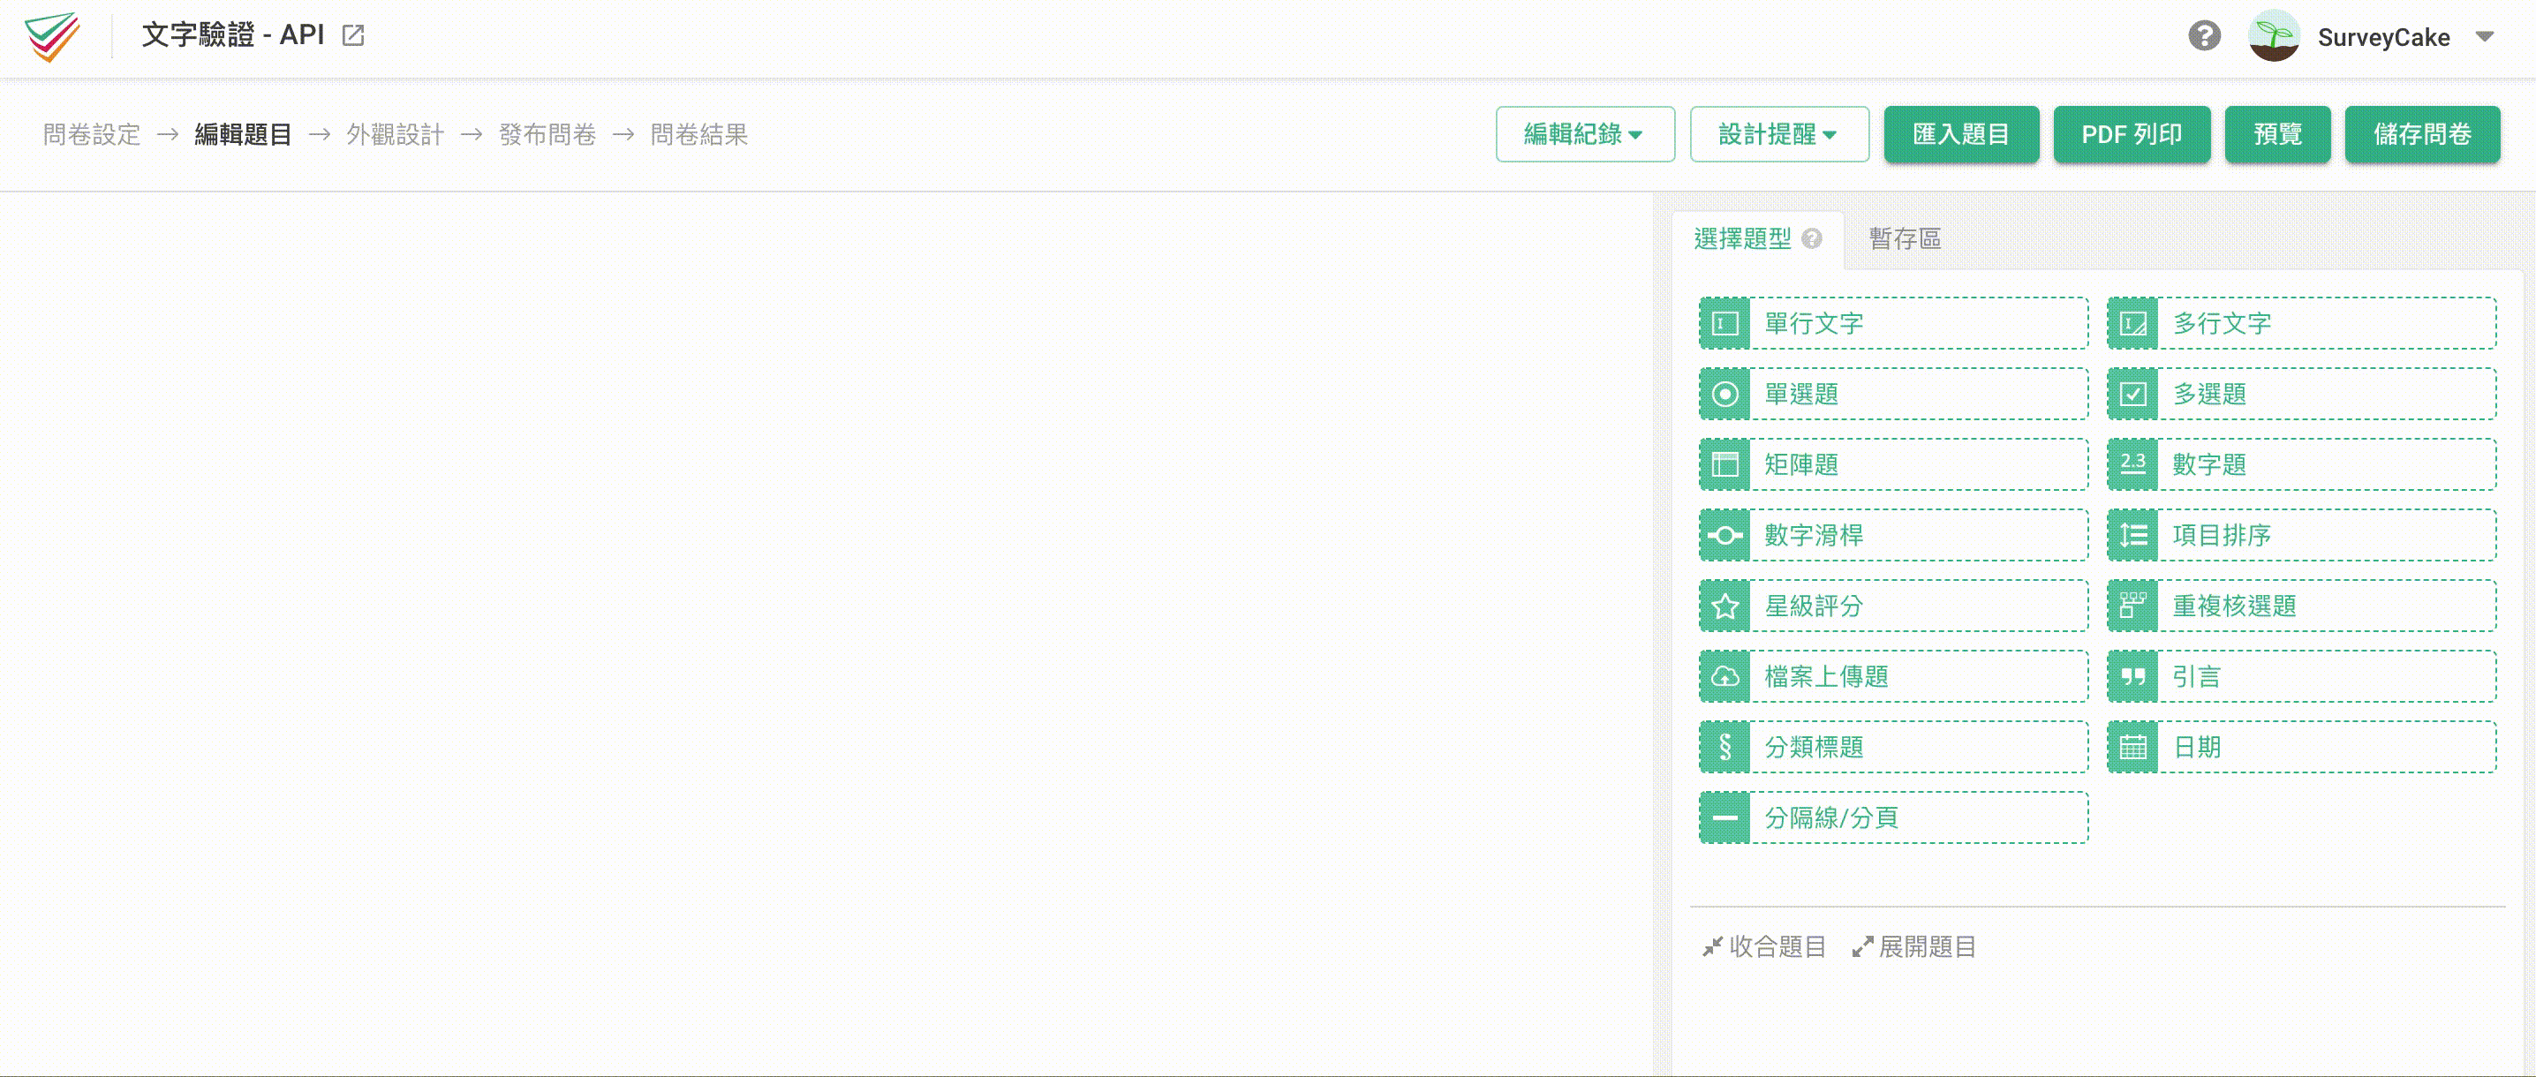Add a 多選題 question
Screen dimensions: 2536x1077
point(2302,394)
